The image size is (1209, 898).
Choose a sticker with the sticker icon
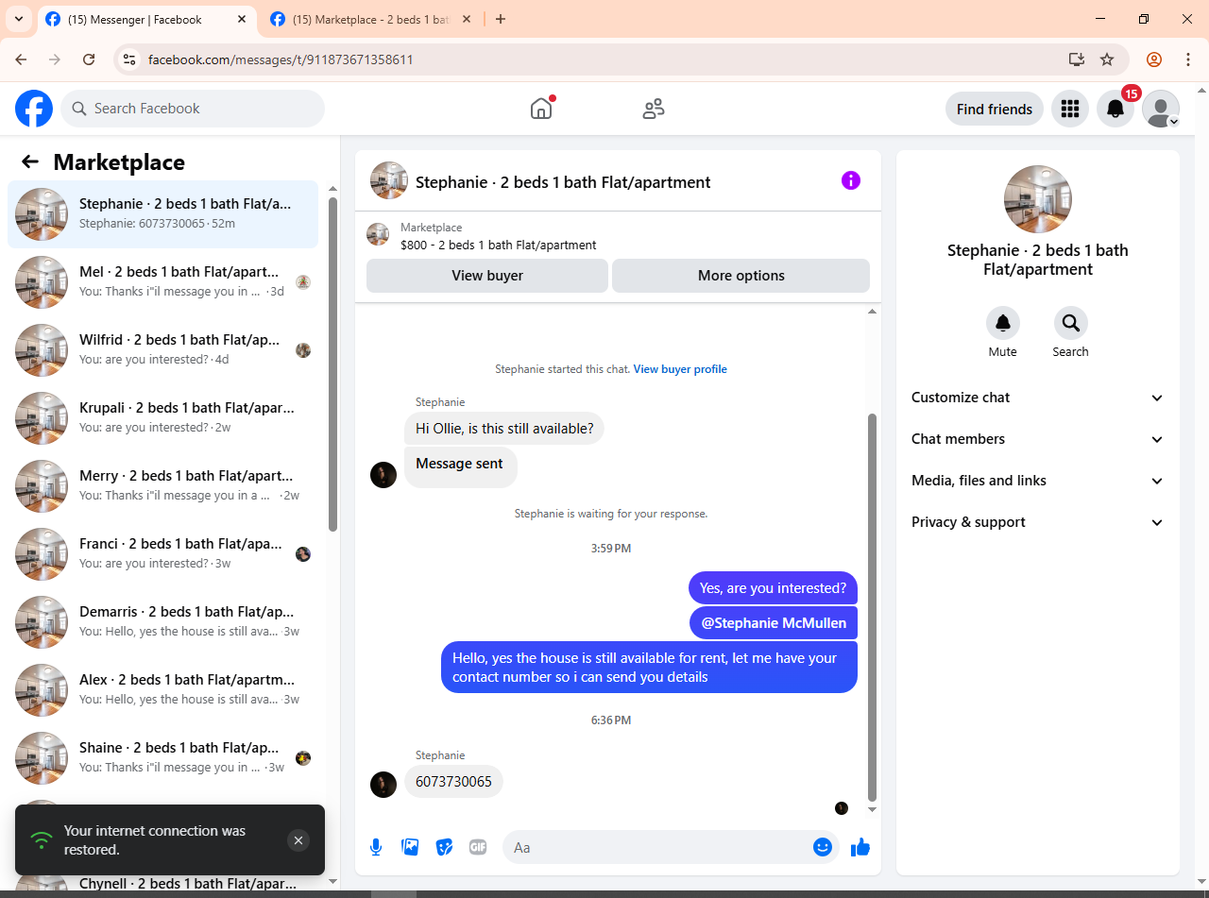click(x=444, y=847)
